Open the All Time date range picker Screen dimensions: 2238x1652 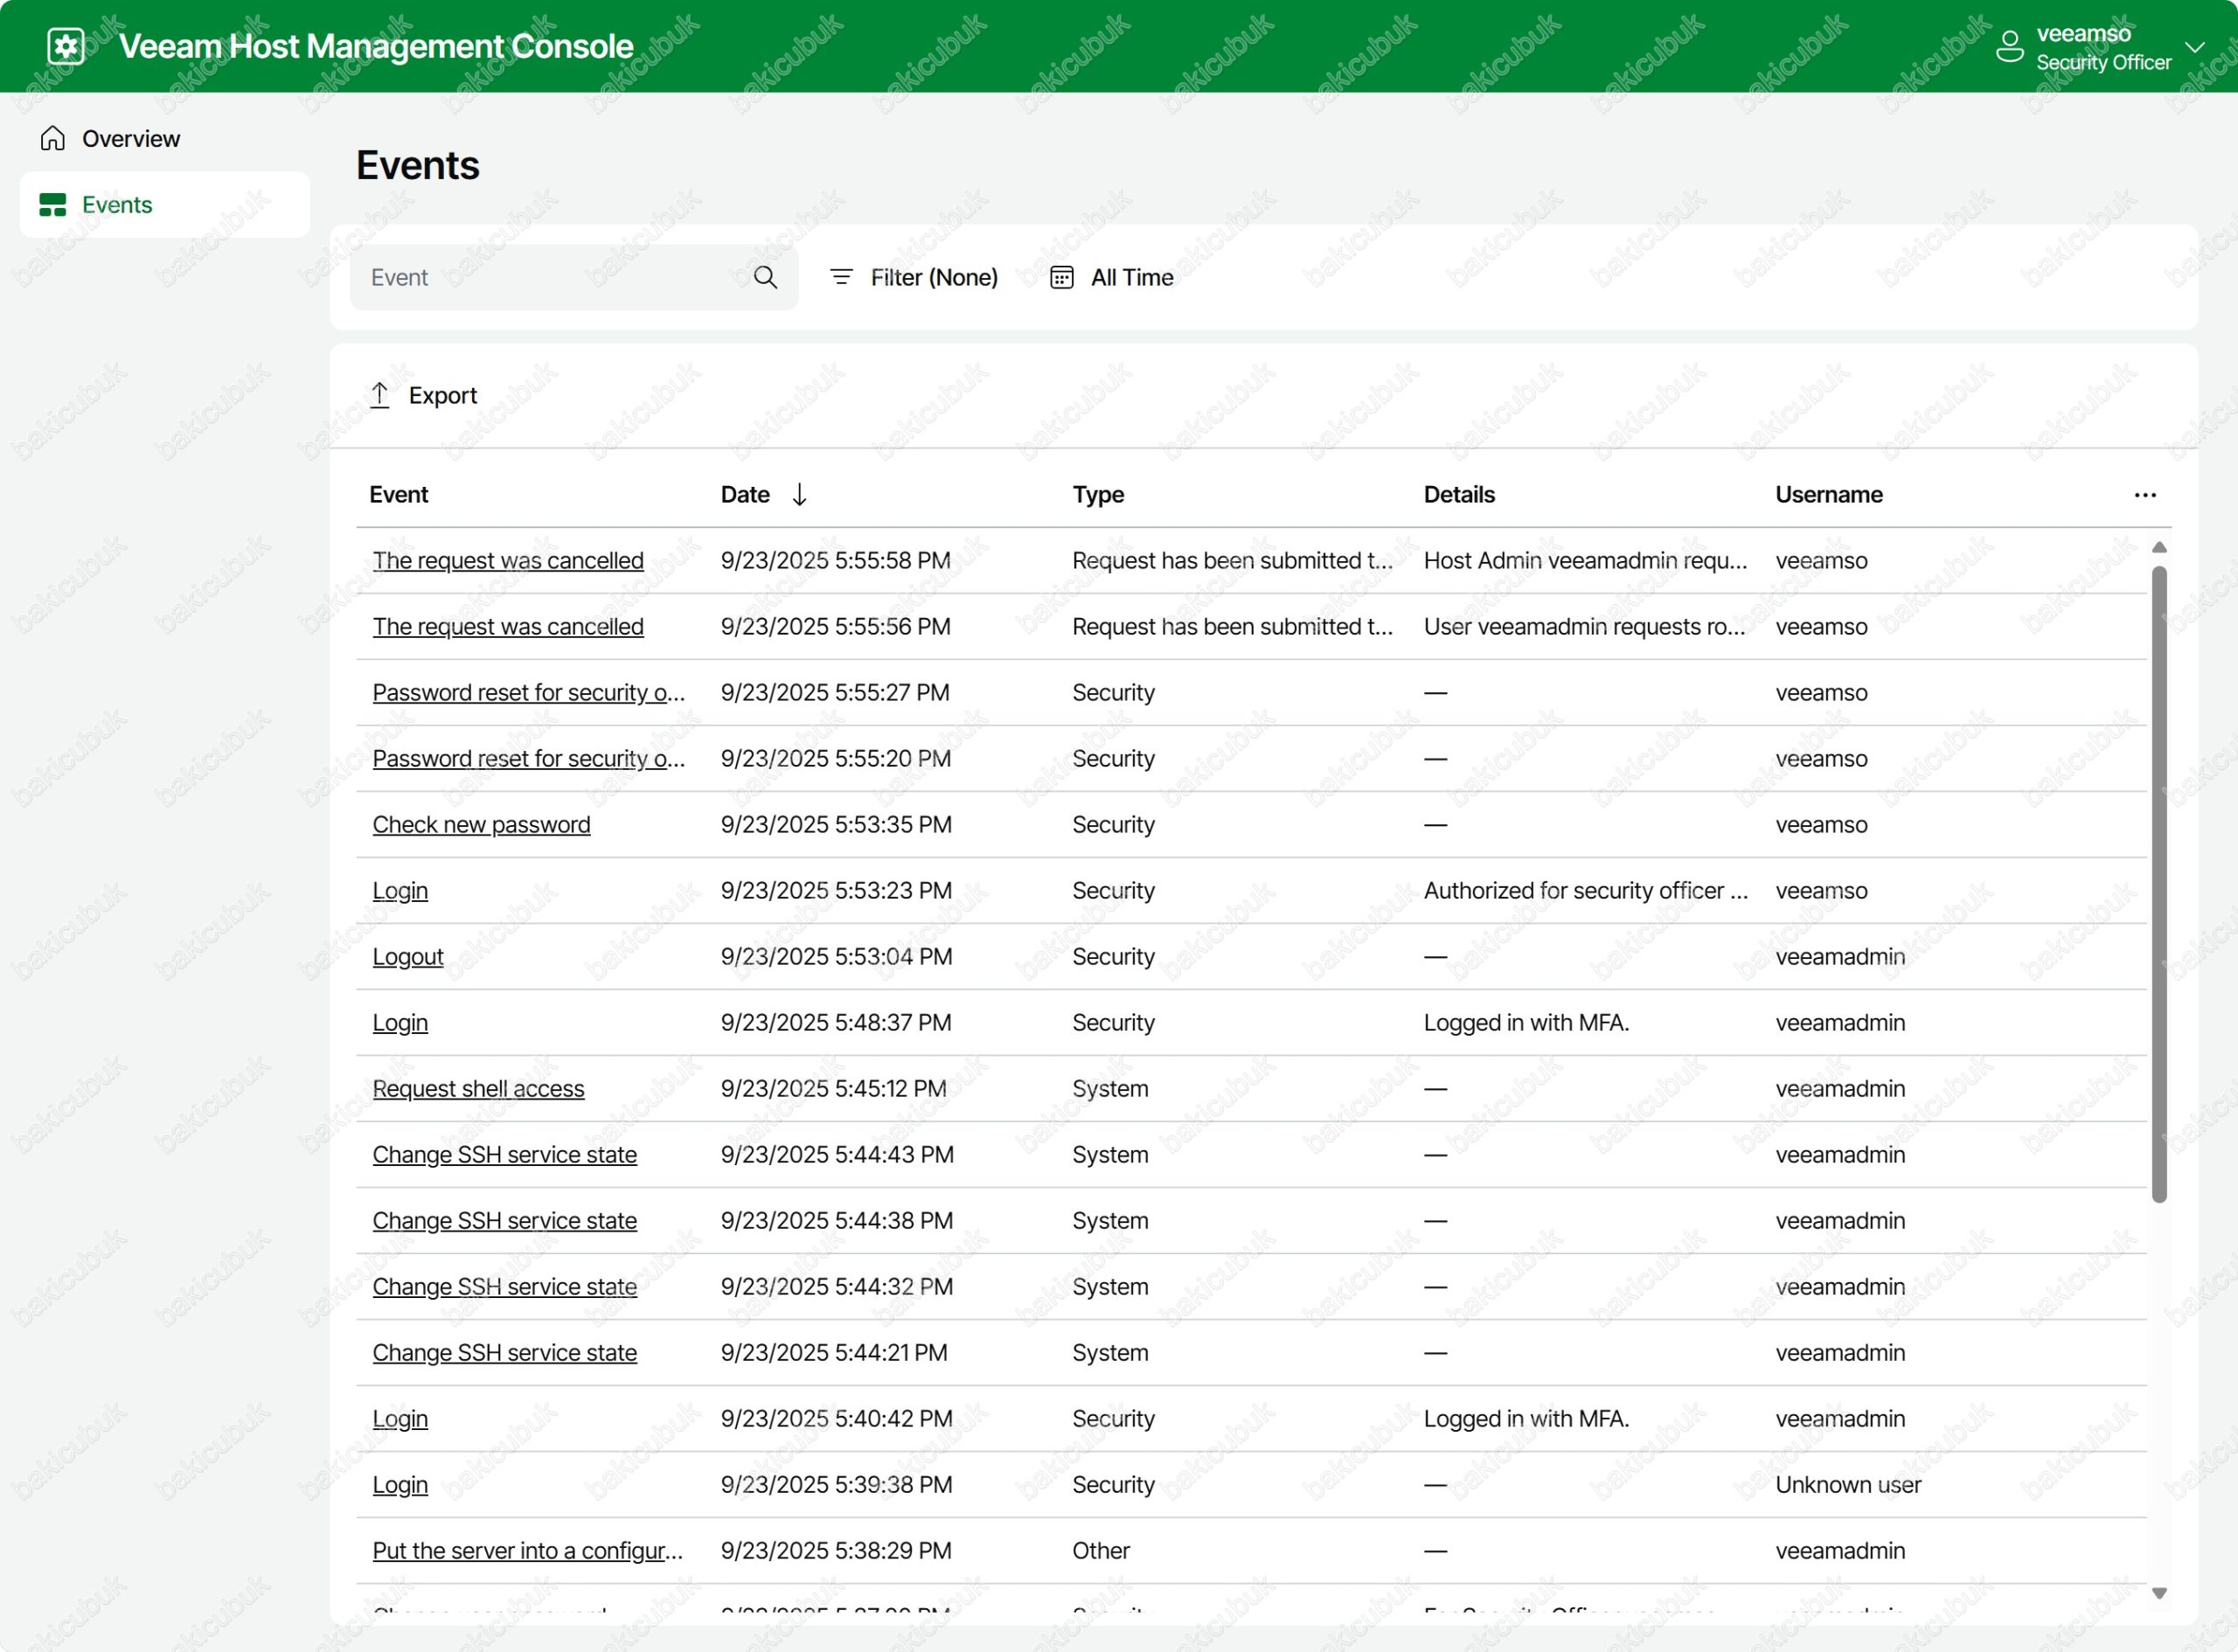tap(1112, 278)
